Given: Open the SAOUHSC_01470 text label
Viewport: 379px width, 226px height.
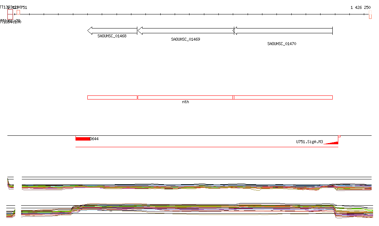Looking at the screenshot, I should 282,44.
